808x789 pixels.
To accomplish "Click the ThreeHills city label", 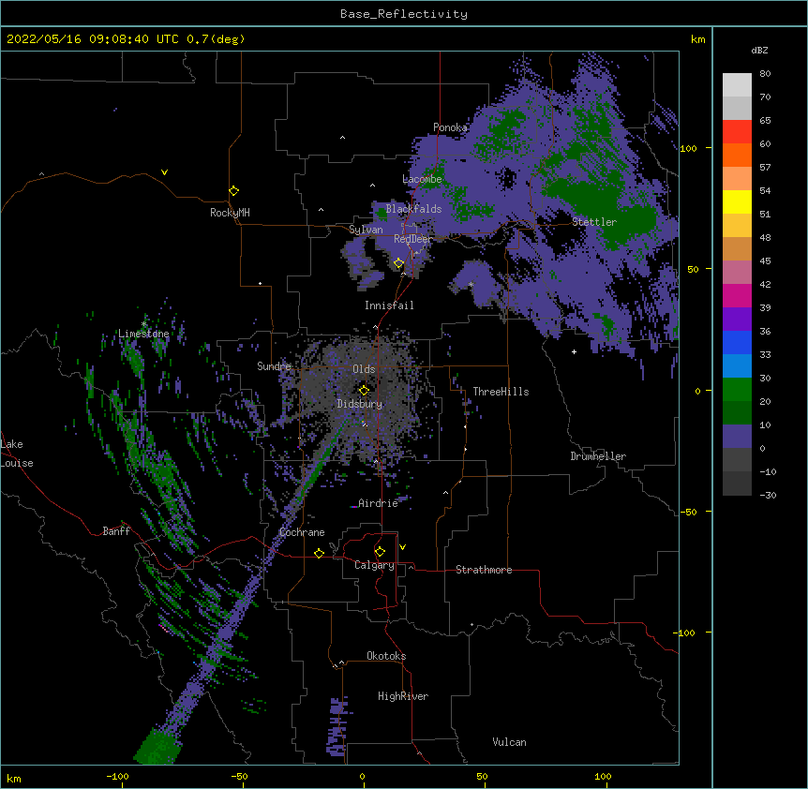I will point(501,392).
